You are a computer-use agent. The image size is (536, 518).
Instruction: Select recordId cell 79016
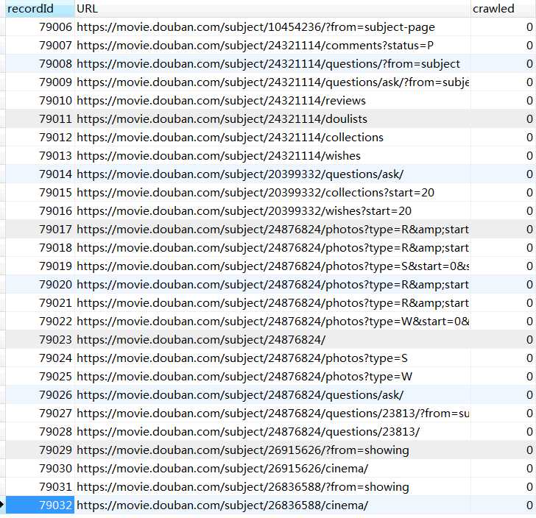click(40, 211)
